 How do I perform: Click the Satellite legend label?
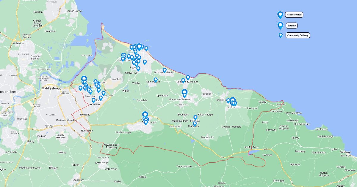(292, 26)
